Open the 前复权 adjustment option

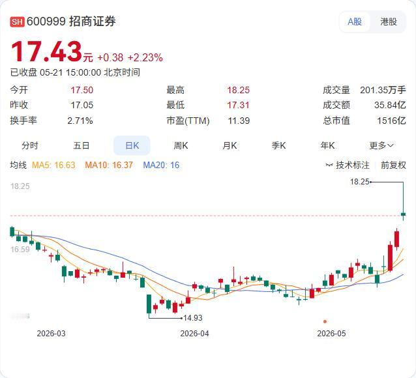393,165
